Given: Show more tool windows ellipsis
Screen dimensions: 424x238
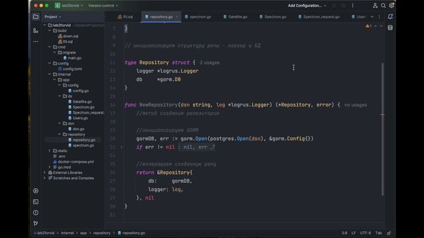Looking at the screenshot, I should 36,42.
